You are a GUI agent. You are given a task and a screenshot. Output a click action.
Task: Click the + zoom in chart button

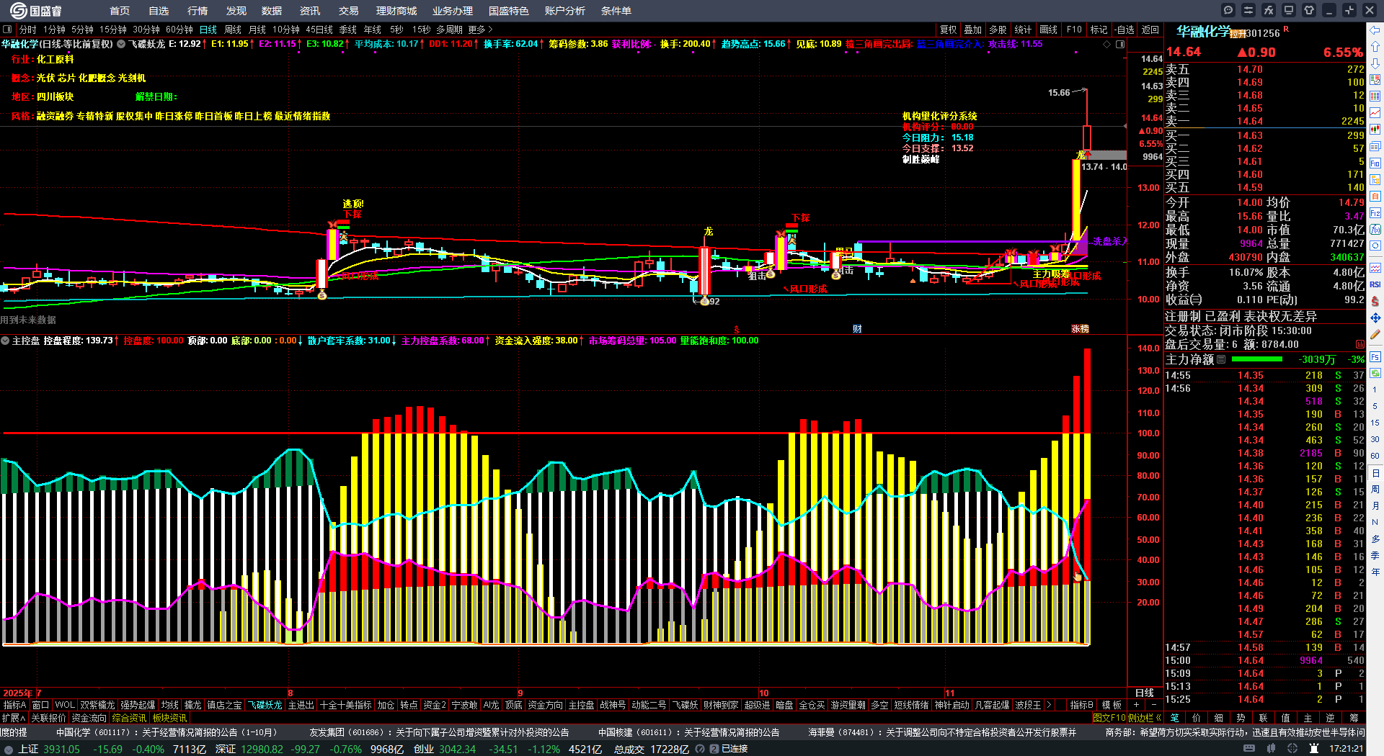[x=1137, y=705]
